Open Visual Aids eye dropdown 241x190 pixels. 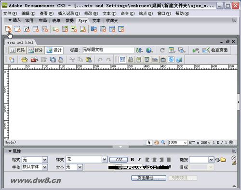pos(182,51)
